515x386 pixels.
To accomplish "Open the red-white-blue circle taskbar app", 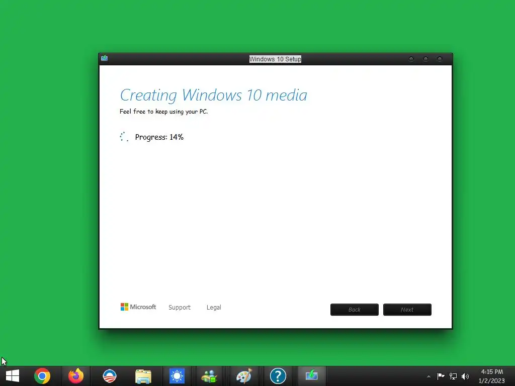I will click(109, 376).
